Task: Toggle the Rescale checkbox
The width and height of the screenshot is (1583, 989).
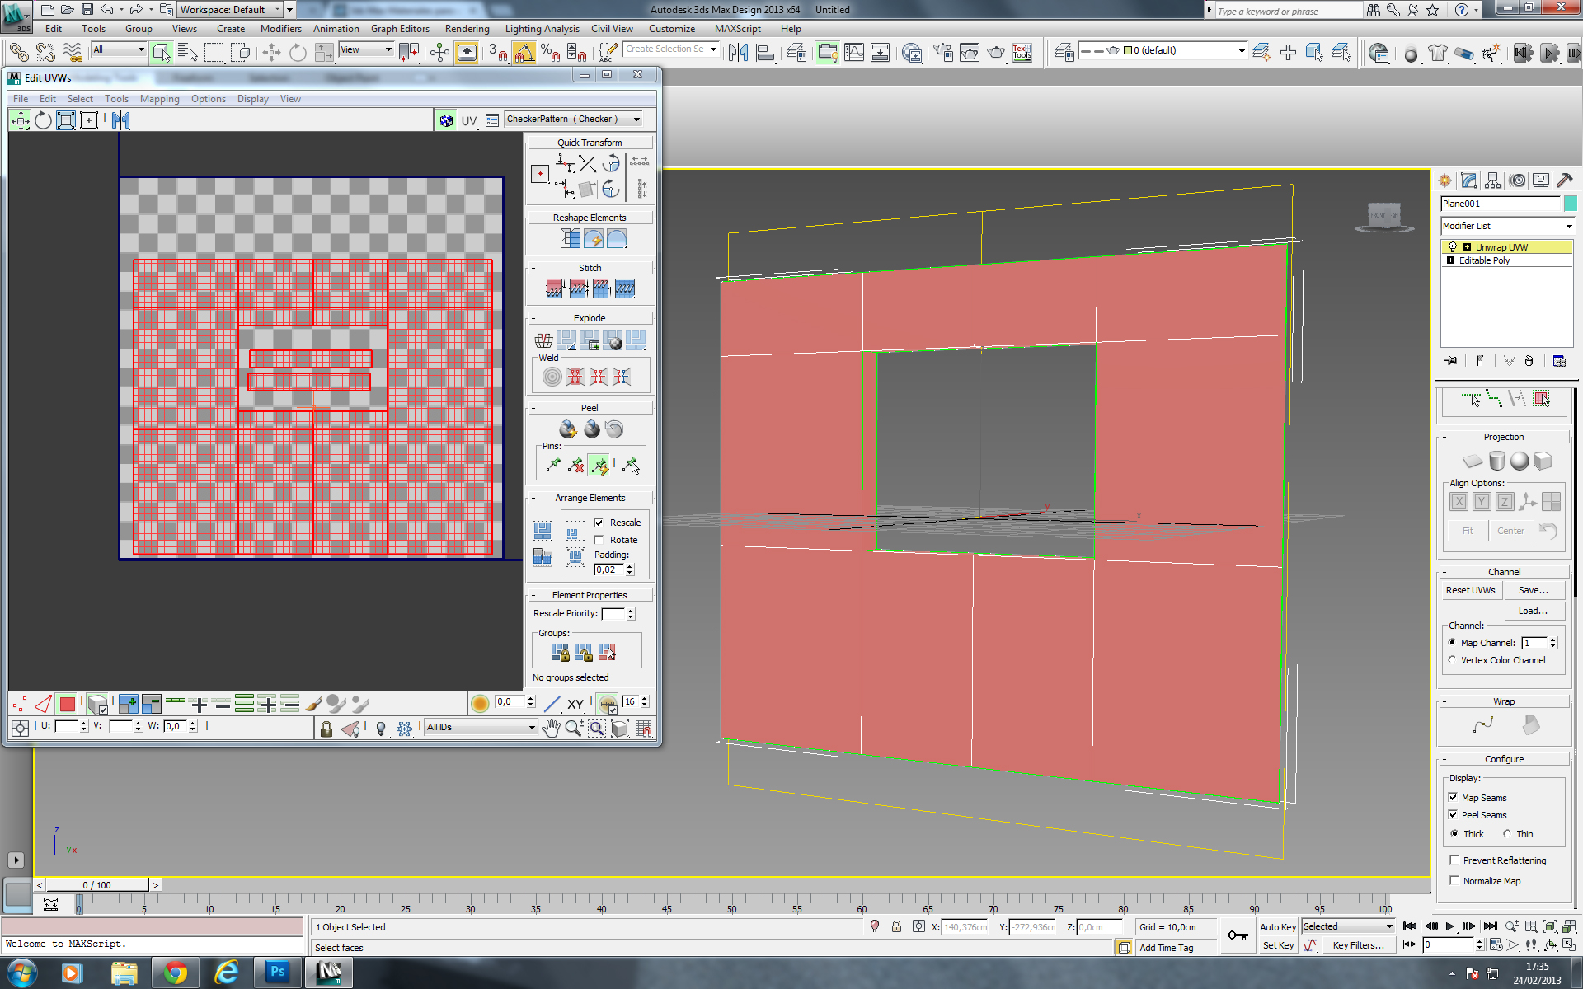Action: click(x=599, y=523)
